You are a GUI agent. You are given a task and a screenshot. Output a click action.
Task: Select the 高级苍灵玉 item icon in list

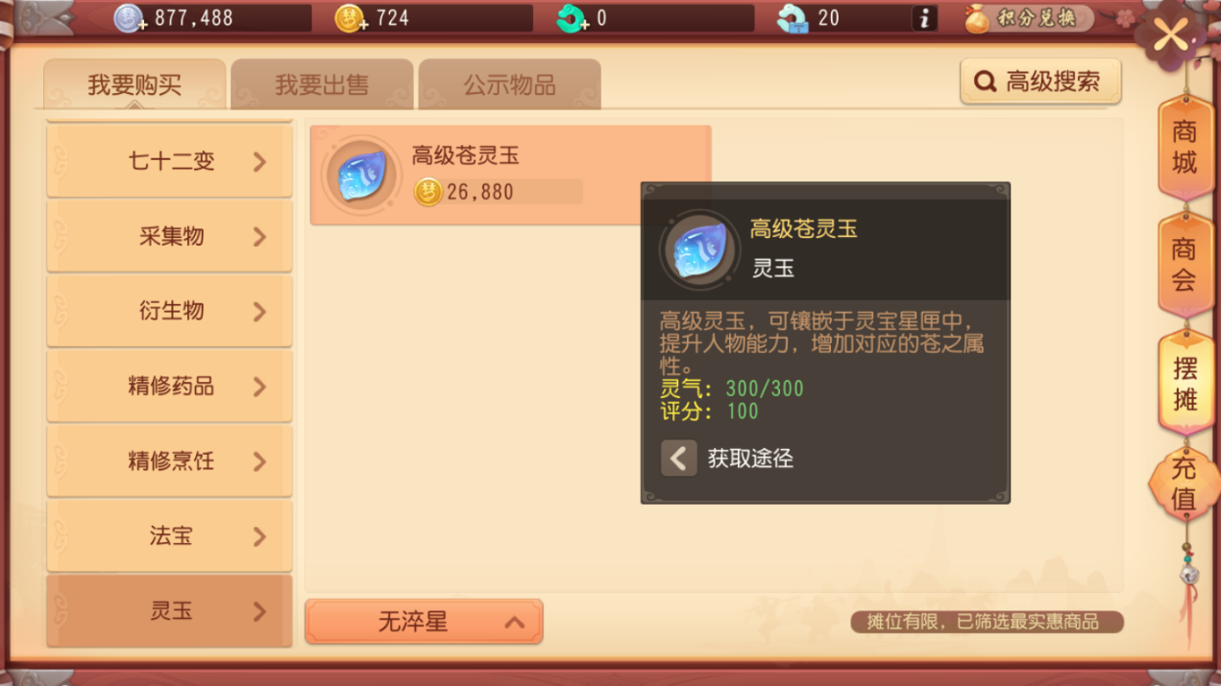point(361,175)
